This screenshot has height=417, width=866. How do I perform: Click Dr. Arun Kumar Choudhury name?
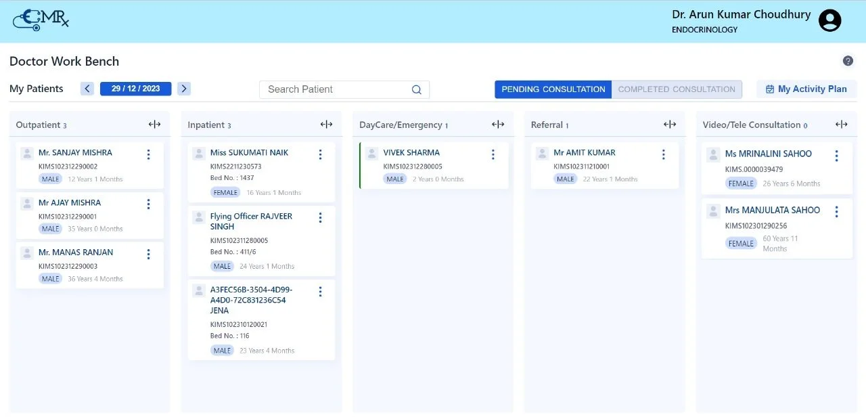tap(741, 14)
